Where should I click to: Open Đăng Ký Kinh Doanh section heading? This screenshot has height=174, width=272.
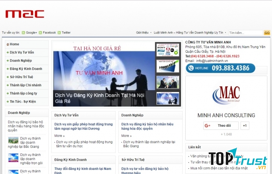coord(70,160)
